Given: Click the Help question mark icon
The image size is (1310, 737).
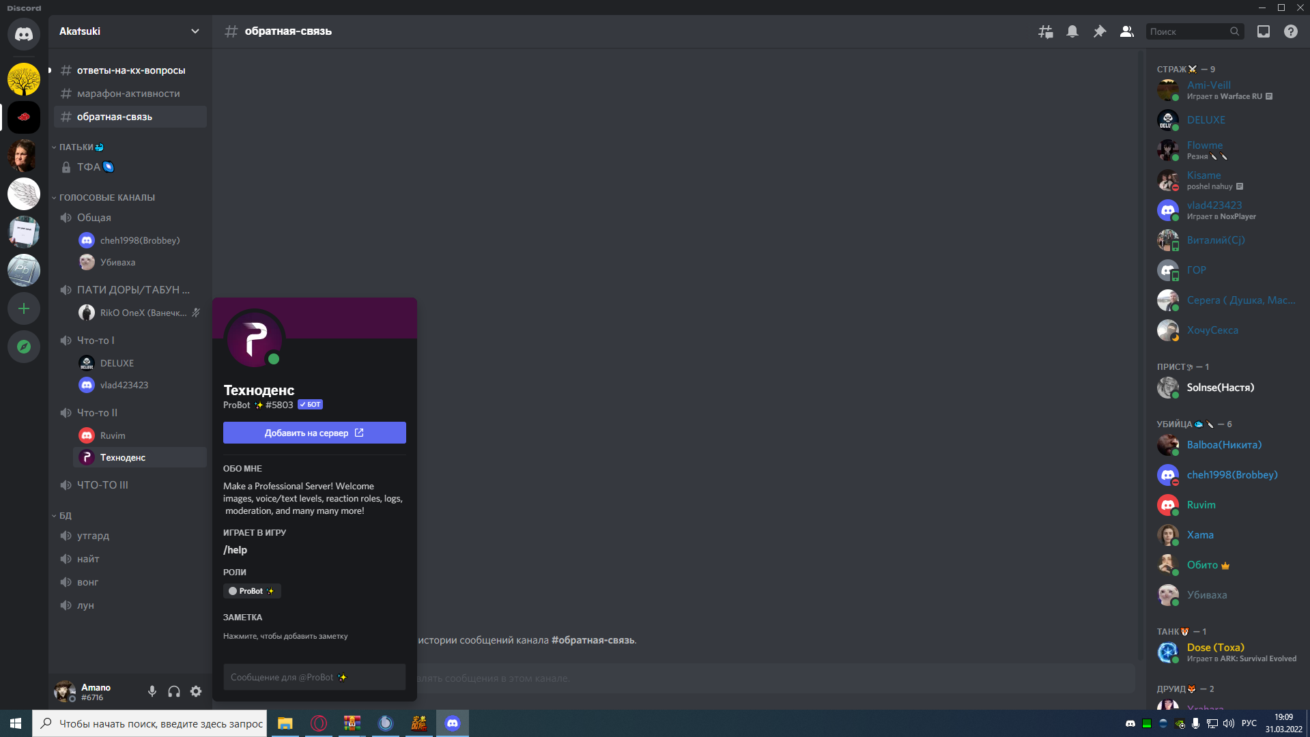Looking at the screenshot, I should pos(1290,31).
